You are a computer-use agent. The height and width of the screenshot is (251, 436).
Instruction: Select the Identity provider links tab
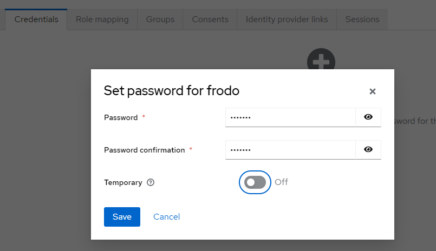click(x=287, y=19)
